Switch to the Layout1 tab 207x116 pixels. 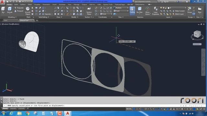pyautogui.click(x=13, y=108)
